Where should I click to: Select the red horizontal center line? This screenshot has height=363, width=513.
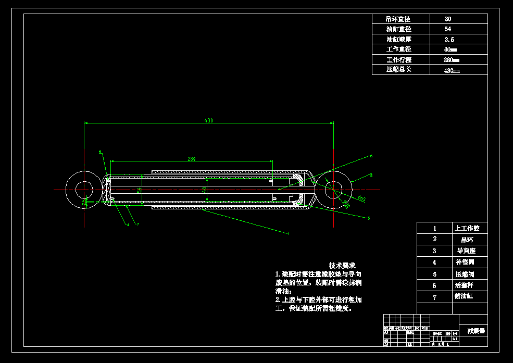click(217, 190)
